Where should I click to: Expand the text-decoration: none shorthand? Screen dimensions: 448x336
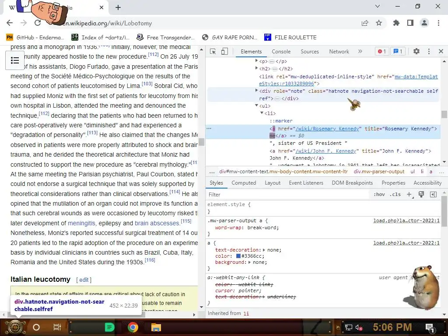pyautogui.click(x=264, y=250)
